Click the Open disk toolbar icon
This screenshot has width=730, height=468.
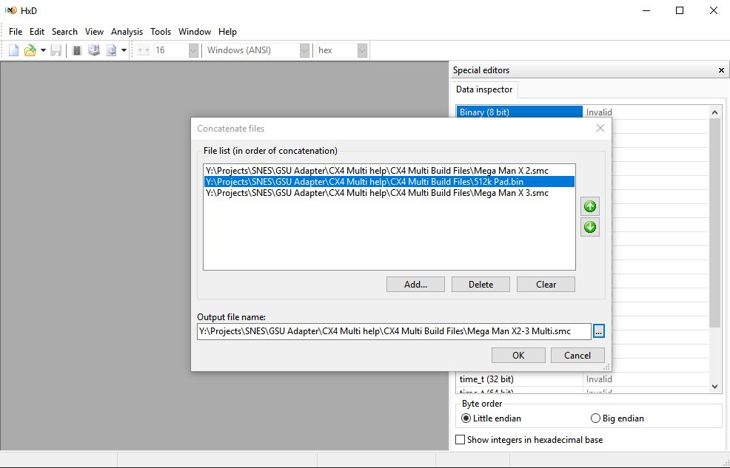[94, 50]
